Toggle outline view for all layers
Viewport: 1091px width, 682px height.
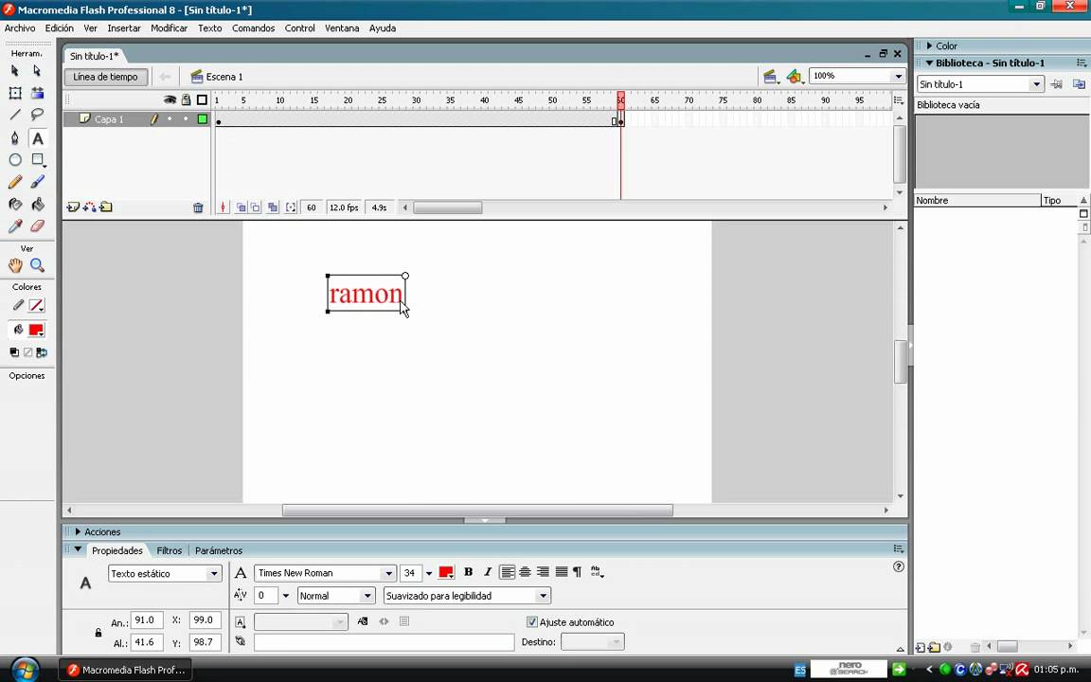click(202, 100)
